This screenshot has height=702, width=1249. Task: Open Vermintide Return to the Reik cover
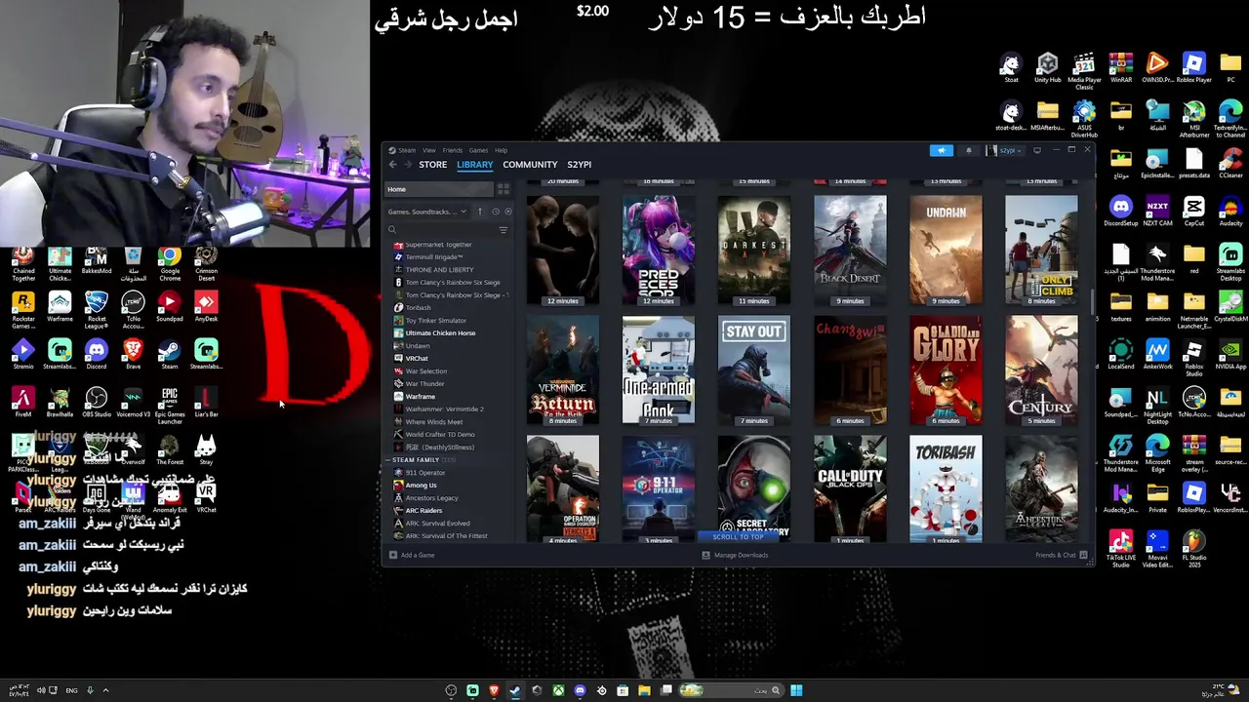click(x=563, y=370)
